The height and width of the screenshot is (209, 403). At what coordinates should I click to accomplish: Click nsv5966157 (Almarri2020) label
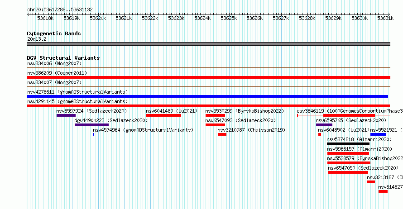(x=360, y=149)
